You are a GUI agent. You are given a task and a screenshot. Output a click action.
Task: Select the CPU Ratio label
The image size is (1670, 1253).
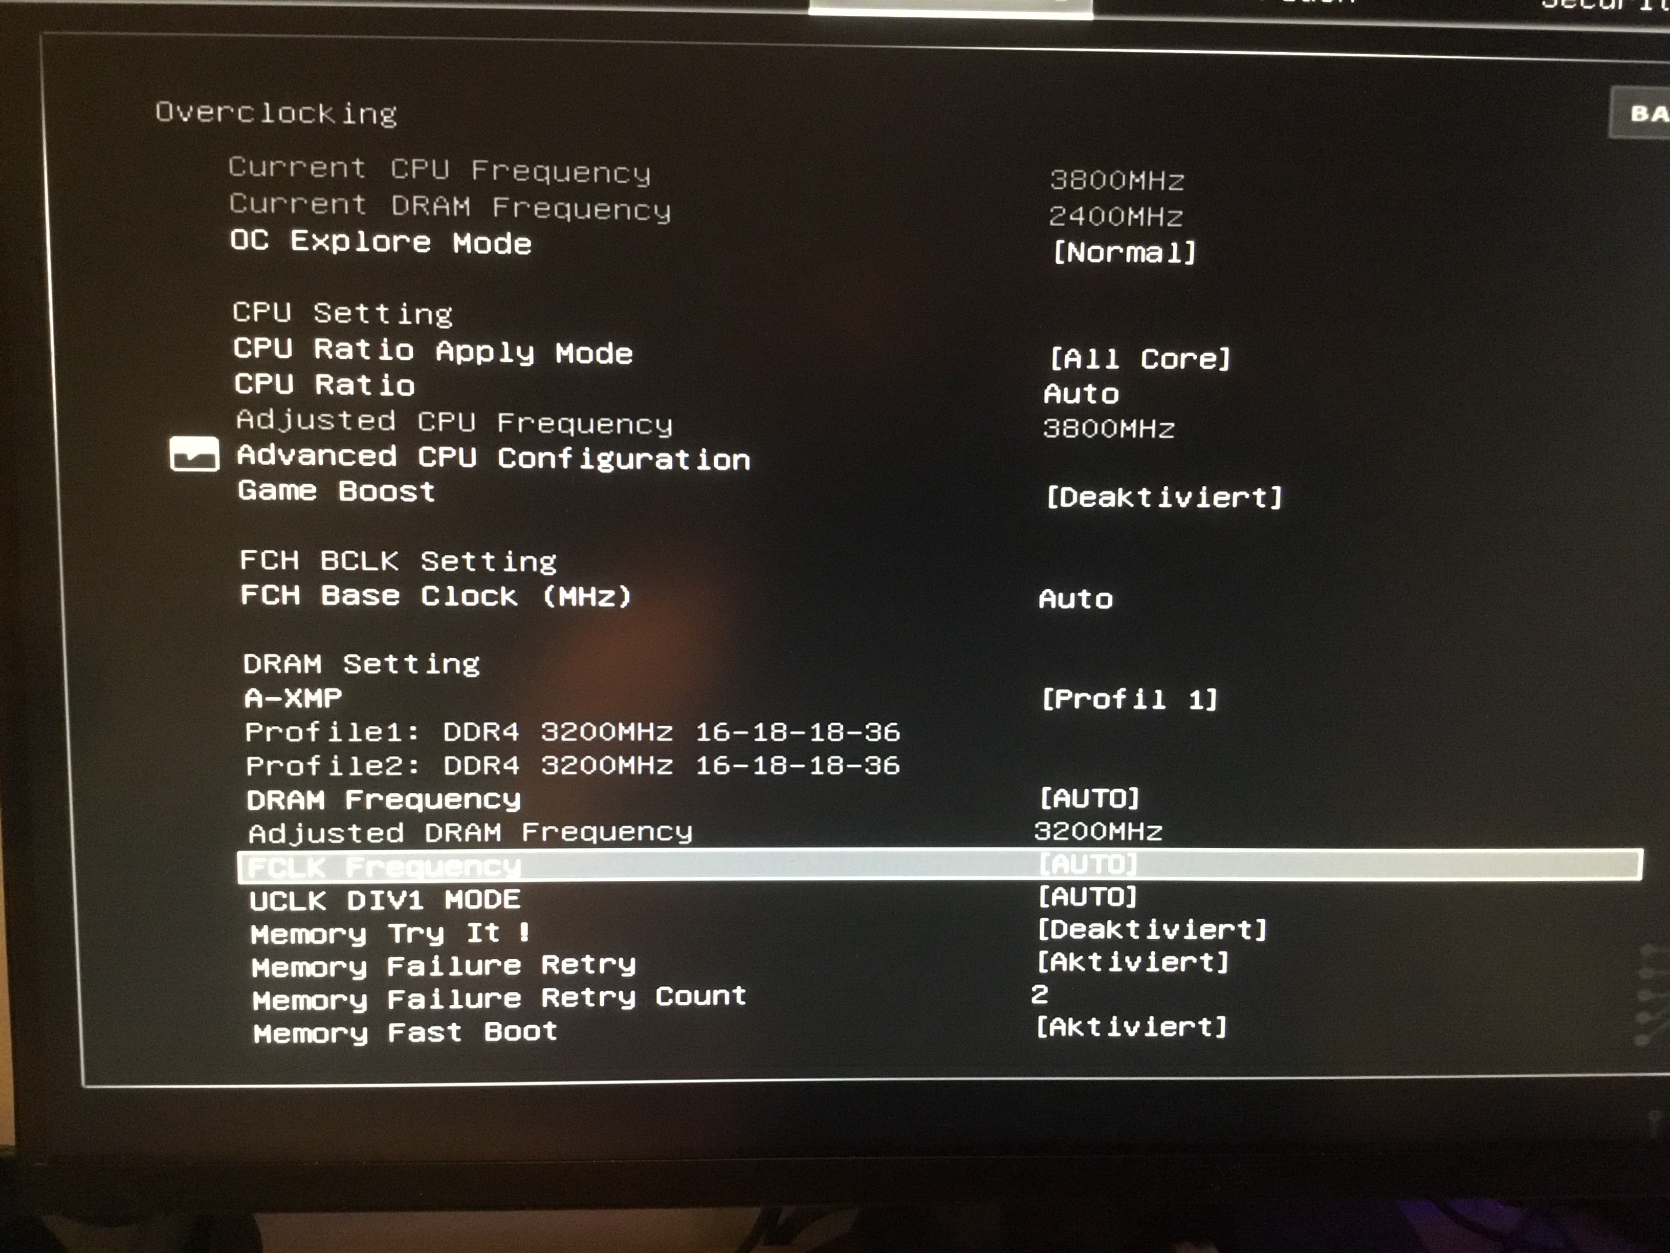point(324,384)
